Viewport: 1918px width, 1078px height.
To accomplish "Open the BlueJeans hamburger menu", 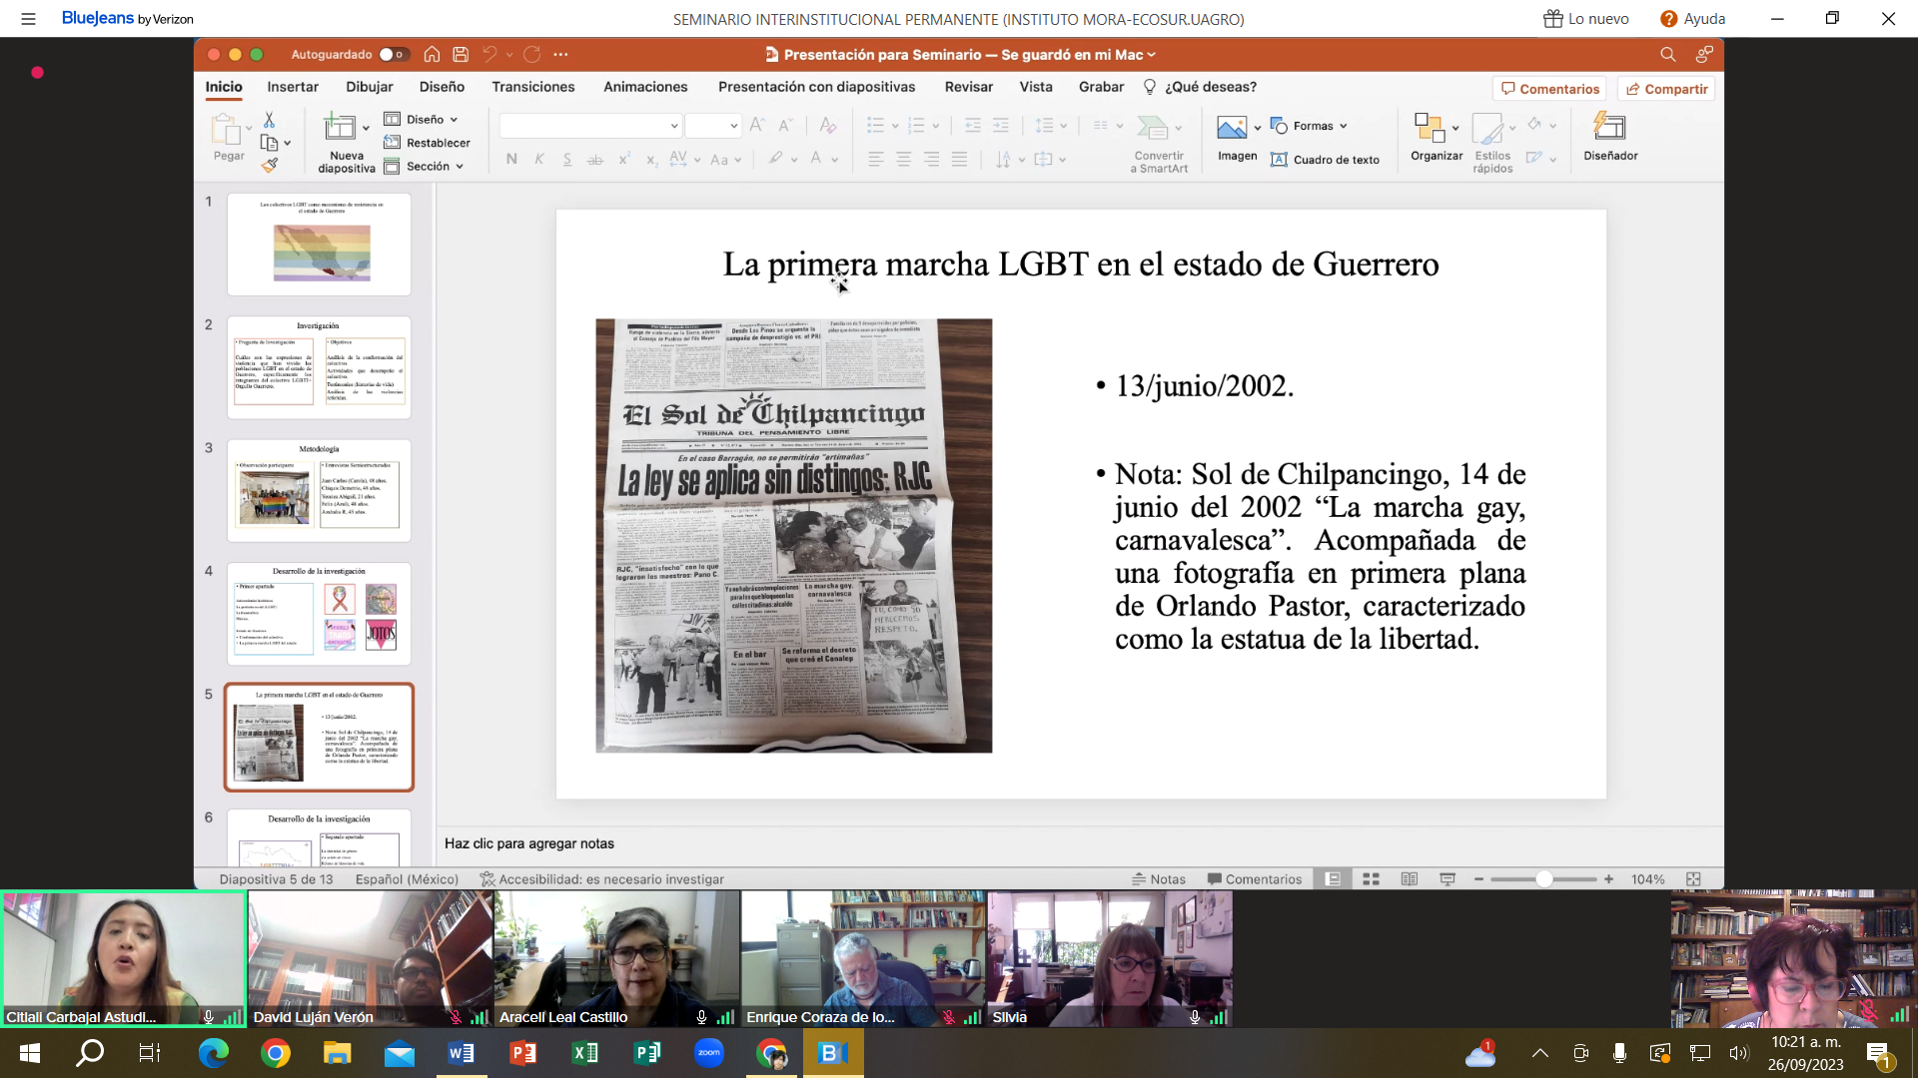I will (28, 19).
